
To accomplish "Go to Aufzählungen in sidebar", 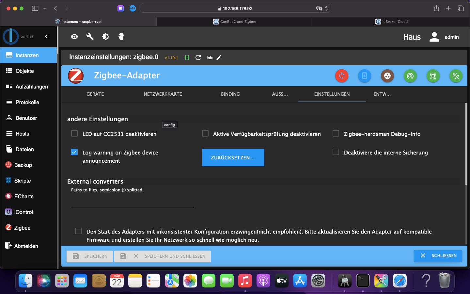I will click(x=29, y=87).
